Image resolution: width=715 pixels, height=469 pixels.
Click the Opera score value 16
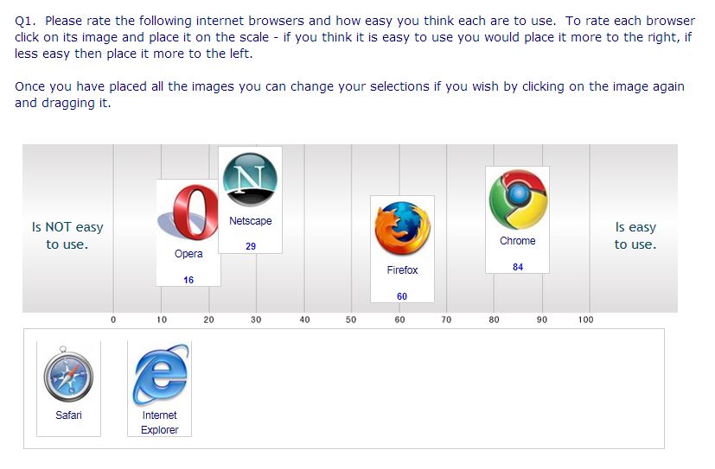(188, 280)
